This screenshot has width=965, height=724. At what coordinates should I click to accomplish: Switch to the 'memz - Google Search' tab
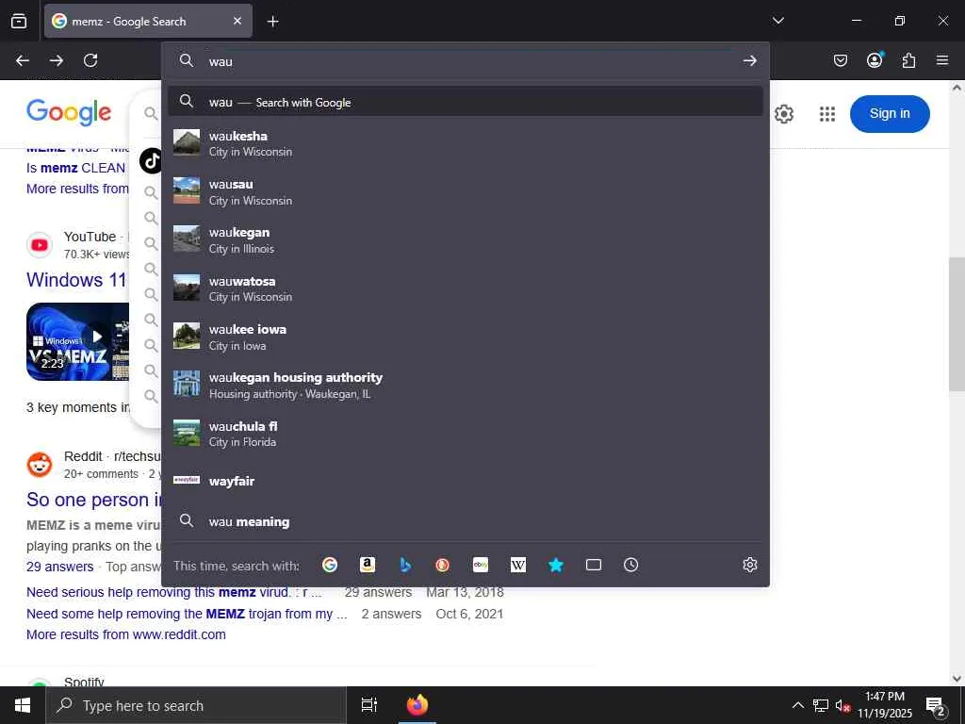click(x=148, y=21)
